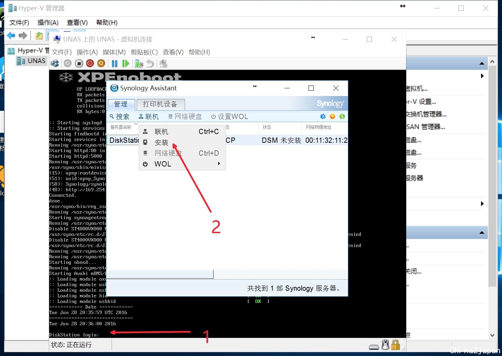Open 媒体(M) menu in VM connection window
The image size is (502, 356).
coord(114,52)
